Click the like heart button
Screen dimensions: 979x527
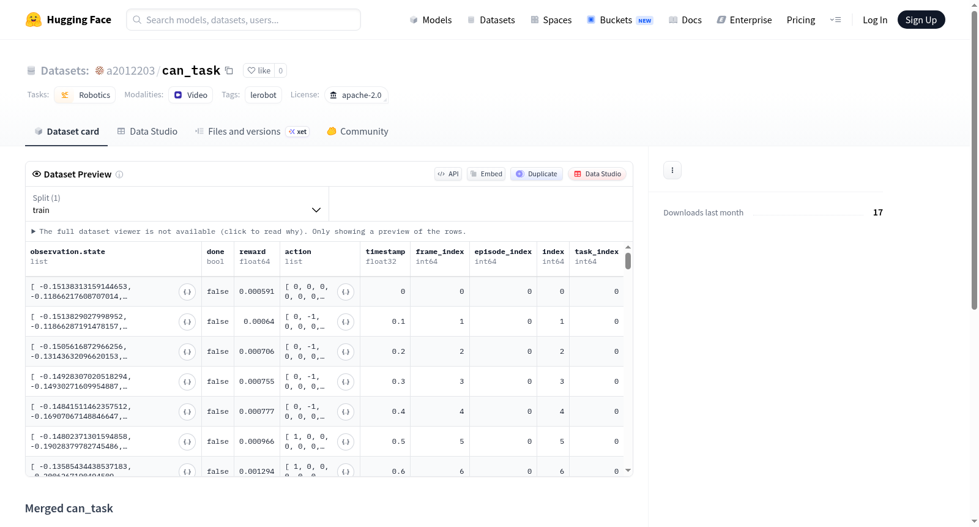[x=259, y=70]
